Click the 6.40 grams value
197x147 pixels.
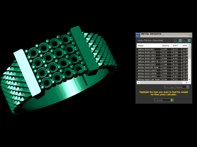pyautogui.click(x=166, y=79)
